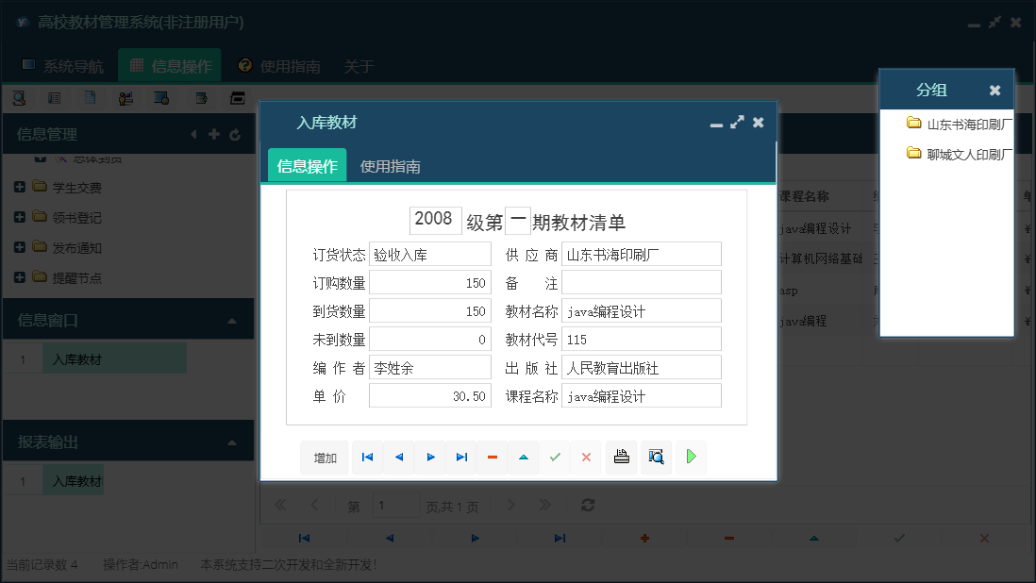
Task: Click the print icon in the dialog toolbar
Action: tap(622, 457)
